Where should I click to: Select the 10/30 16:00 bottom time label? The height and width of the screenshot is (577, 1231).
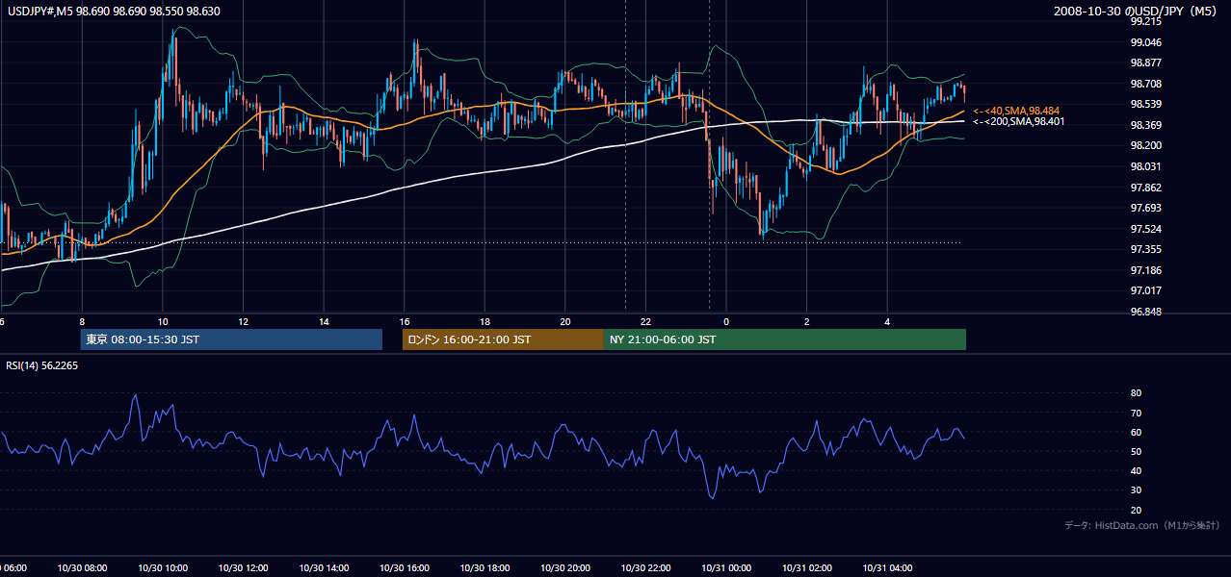click(x=405, y=568)
